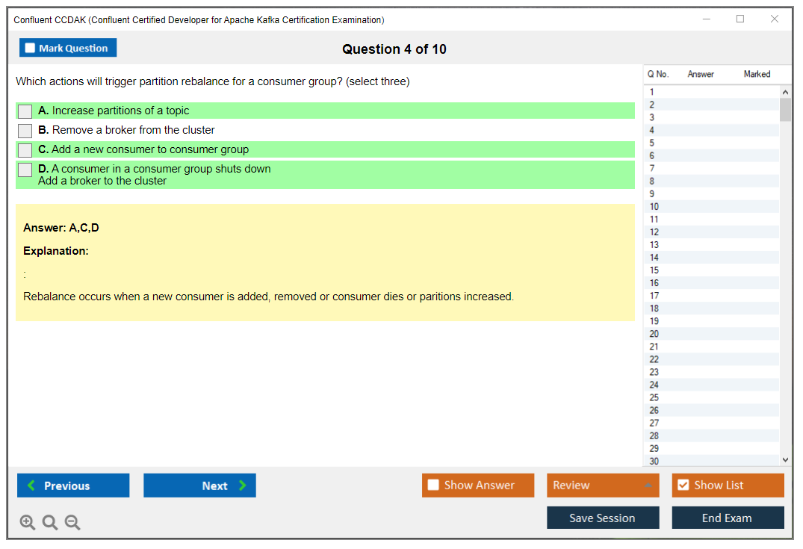Screen dimensions: 803x549
Task: Click the zoom in magnifier icon
Action: (28, 523)
